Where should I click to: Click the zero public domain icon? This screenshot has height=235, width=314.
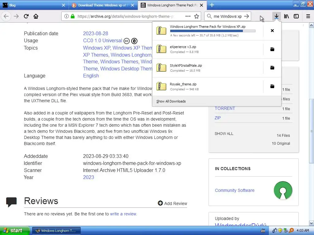tap(134, 41)
